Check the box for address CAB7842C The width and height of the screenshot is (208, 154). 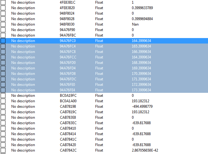point(3,150)
